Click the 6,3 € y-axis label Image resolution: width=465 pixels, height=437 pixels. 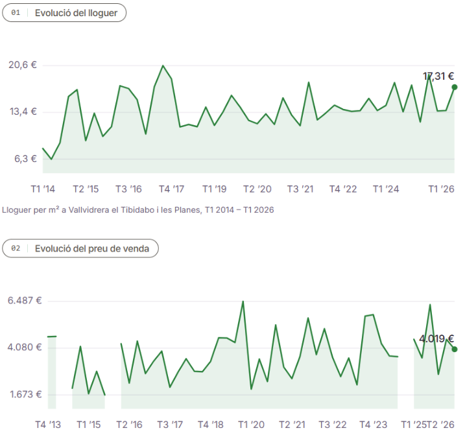pyautogui.click(x=25, y=159)
